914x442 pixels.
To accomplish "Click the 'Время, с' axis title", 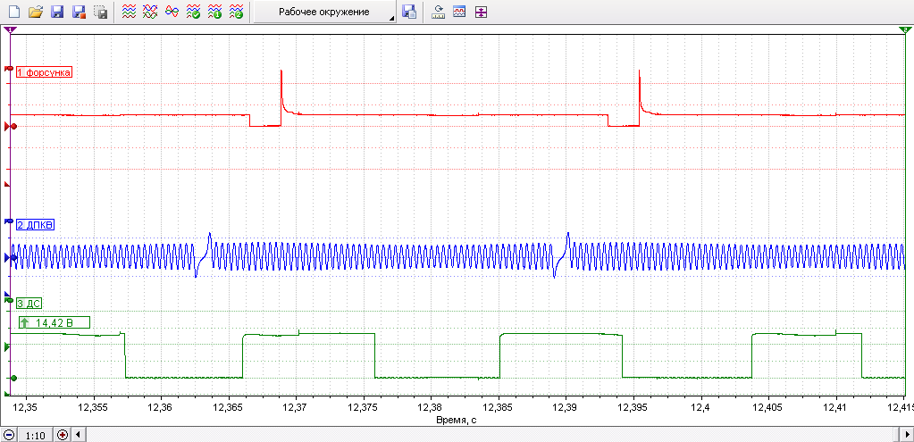I will point(456,420).
